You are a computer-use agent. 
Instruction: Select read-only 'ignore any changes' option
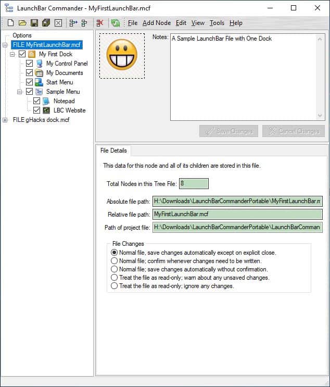[172, 286]
